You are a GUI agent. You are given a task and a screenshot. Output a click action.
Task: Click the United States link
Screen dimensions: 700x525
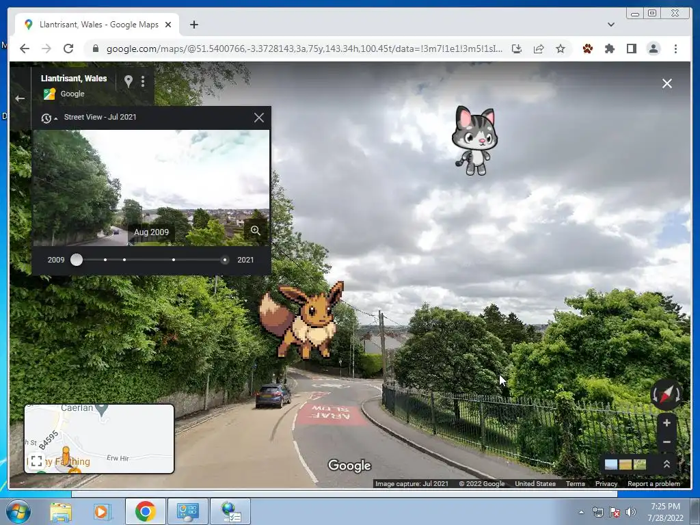click(535, 484)
